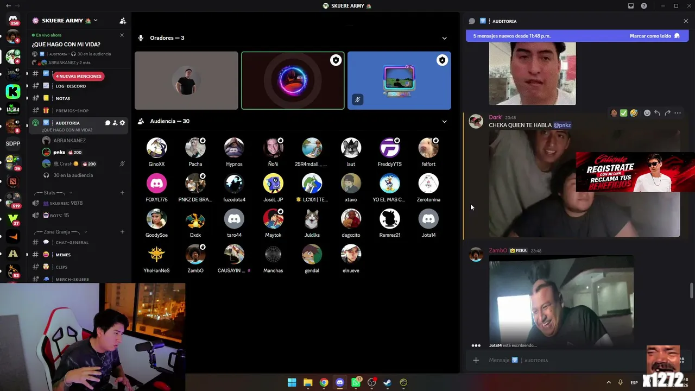
Task: Select audience member Dxdx
Action: pyautogui.click(x=195, y=223)
